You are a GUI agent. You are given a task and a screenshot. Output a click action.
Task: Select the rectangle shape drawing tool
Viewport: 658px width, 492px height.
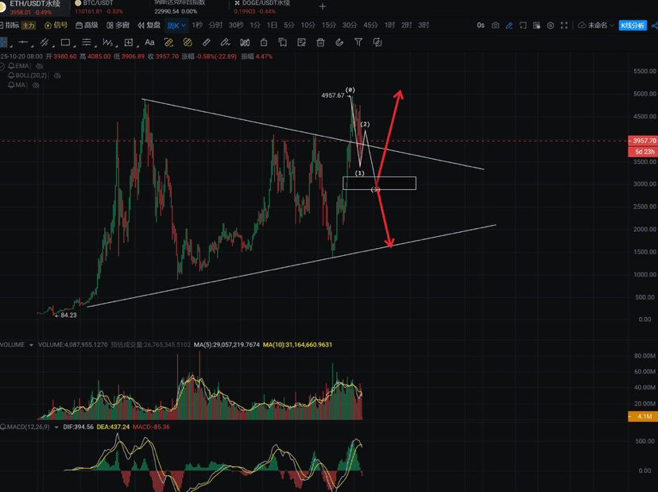pyautogui.click(x=65, y=42)
